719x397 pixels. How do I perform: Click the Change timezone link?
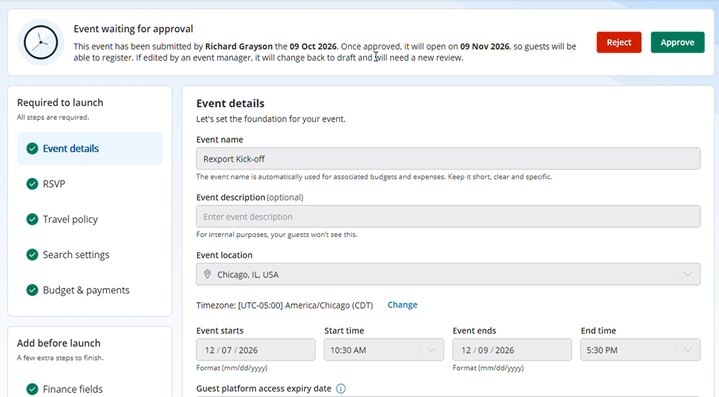[x=402, y=305]
